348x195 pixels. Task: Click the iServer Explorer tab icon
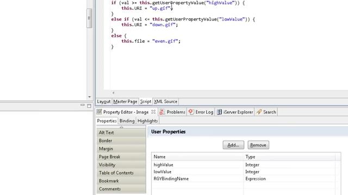[219, 112]
